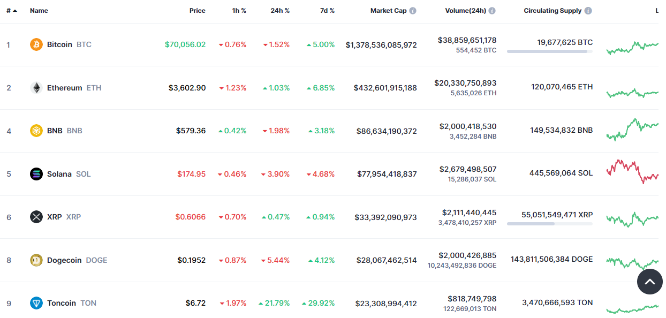This screenshot has height=318, width=666.
Task: Click Dogecoin volume $2,000,426,885
Action: pyautogui.click(x=467, y=255)
